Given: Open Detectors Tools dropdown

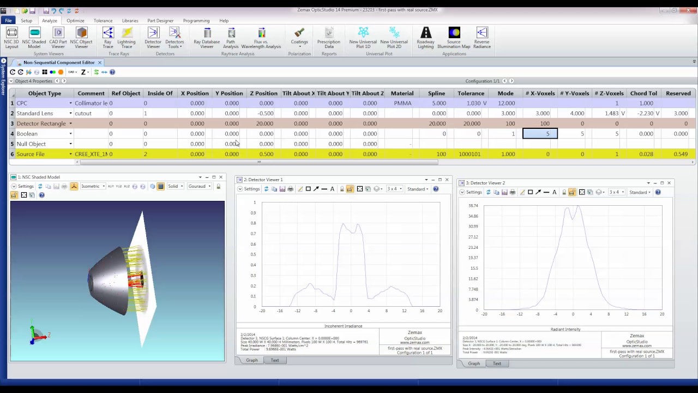Looking at the screenshot, I should 174,38.
